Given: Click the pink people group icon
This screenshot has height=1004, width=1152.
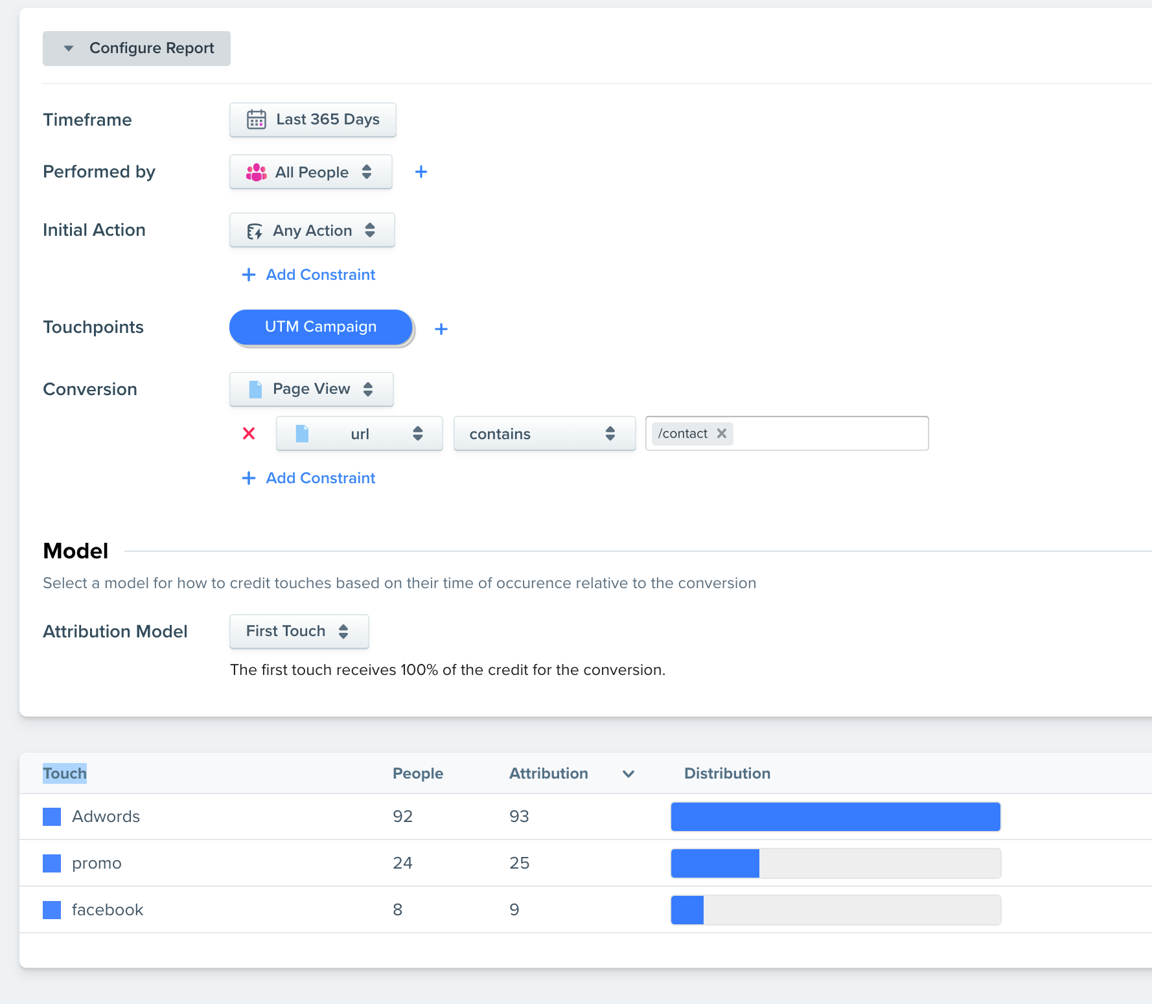Looking at the screenshot, I should pyautogui.click(x=257, y=172).
